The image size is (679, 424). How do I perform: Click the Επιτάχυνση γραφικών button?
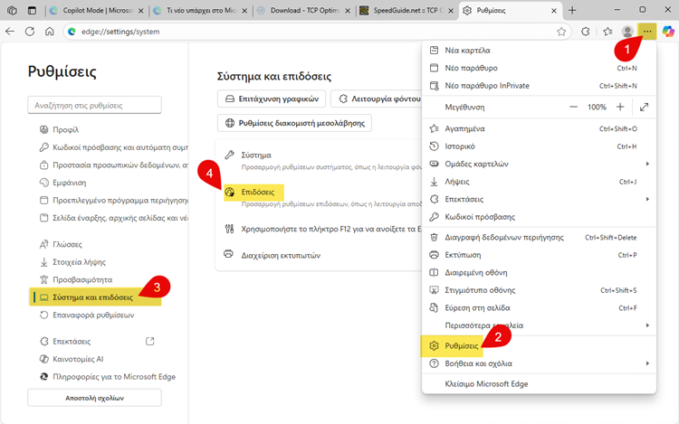click(x=271, y=99)
